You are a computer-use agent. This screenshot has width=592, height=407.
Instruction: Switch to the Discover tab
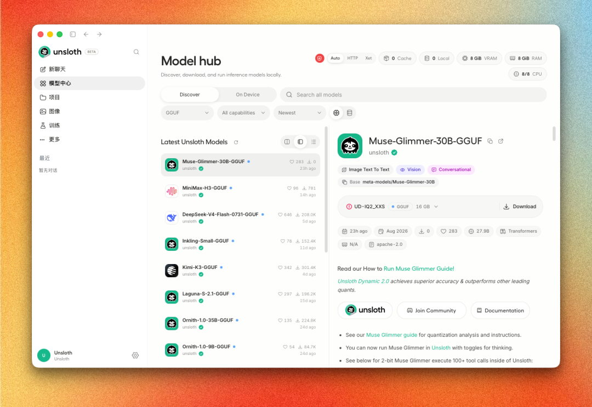190,95
